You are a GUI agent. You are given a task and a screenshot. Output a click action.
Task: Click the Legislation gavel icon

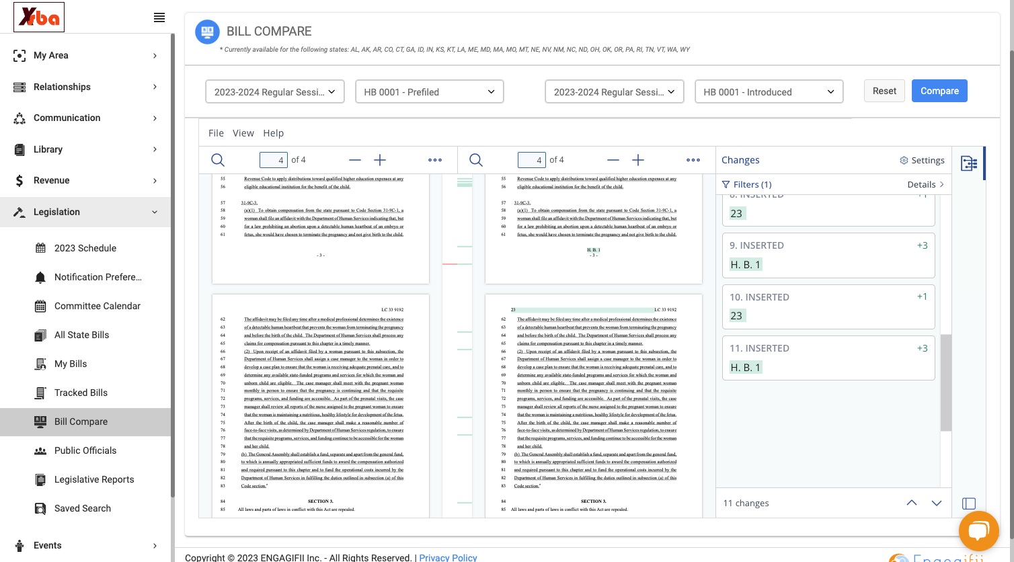(x=19, y=212)
